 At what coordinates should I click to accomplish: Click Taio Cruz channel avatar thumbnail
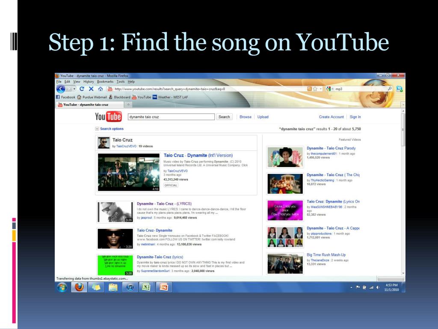point(104,143)
